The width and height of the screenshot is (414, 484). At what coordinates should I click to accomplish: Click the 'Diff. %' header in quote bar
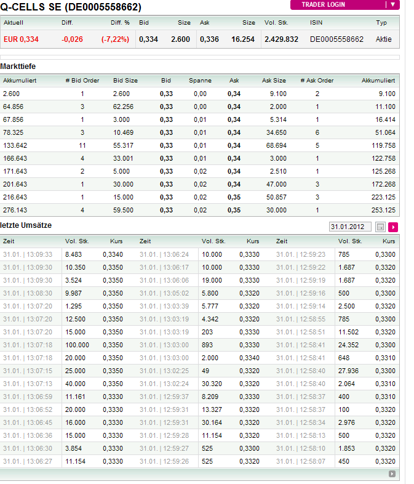114,23
